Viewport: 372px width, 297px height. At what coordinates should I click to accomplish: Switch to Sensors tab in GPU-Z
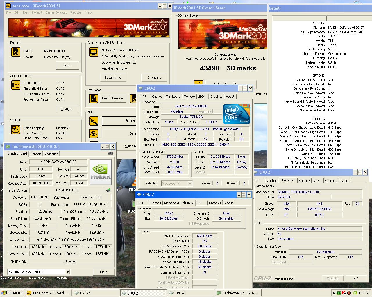tap(36, 154)
